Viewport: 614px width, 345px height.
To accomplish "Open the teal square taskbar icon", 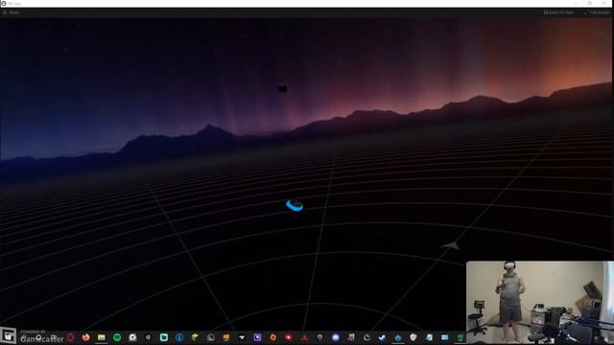I will 164,337.
